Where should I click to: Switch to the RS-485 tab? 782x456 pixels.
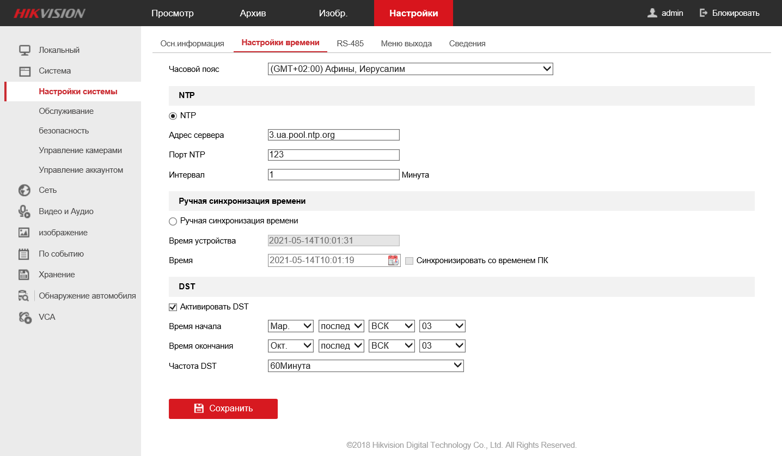tap(350, 44)
